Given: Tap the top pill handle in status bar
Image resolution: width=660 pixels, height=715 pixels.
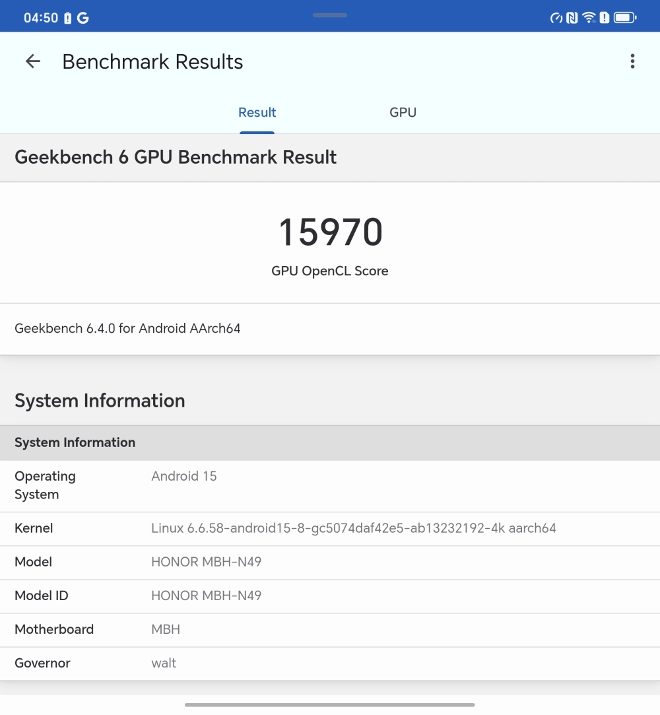Looking at the screenshot, I should tap(330, 15).
